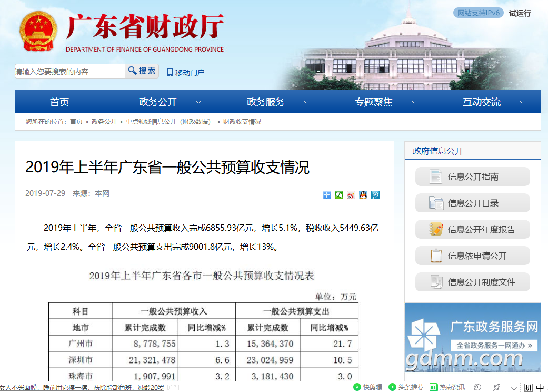Go to 首页 in breadcrumb
This screenshot has height=392, width=548.
(76, 121)
